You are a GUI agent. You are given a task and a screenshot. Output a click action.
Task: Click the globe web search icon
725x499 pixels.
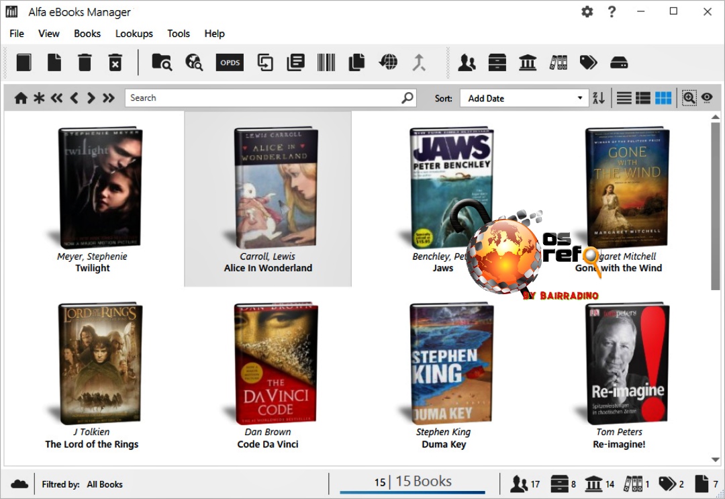[194, 62]
